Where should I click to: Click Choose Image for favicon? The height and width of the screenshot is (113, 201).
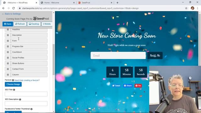13,84
